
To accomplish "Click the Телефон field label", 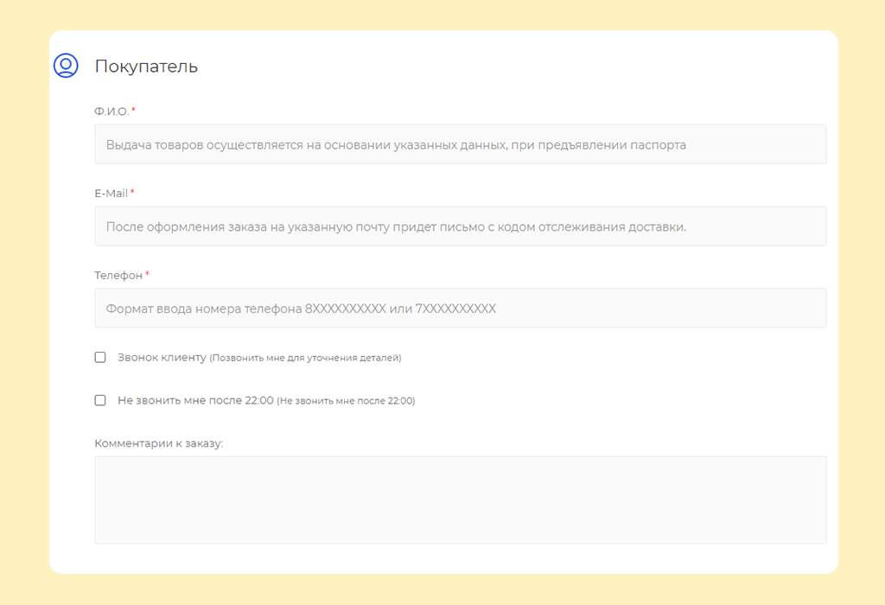I will (x=118, y=275).
